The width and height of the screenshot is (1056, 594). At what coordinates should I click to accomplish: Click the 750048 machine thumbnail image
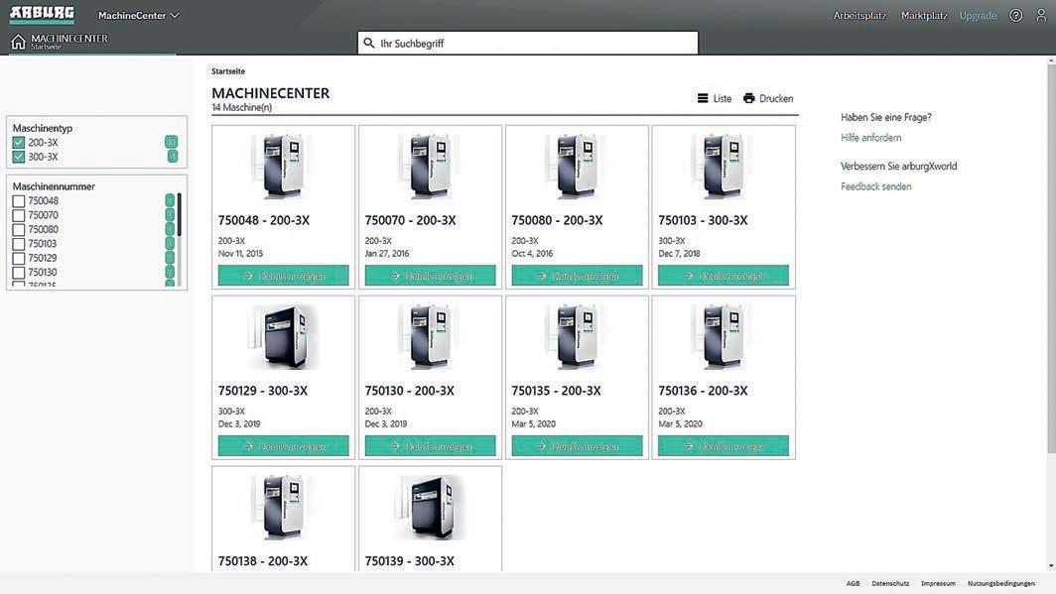[283, 167]
